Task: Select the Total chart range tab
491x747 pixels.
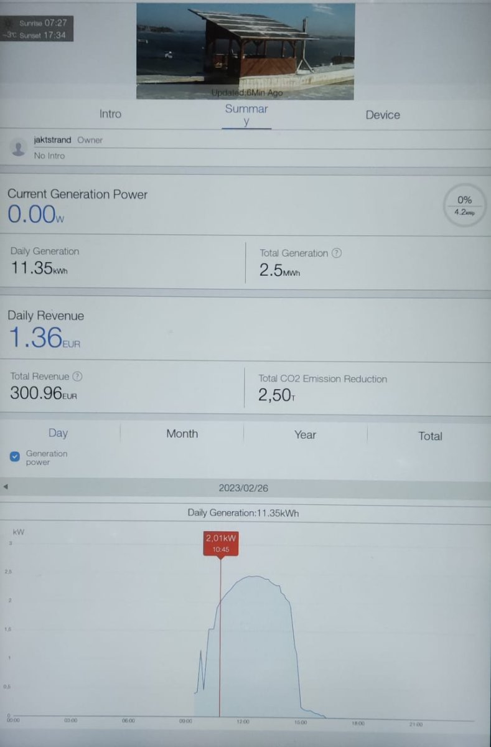Action: tap(430, 436)
